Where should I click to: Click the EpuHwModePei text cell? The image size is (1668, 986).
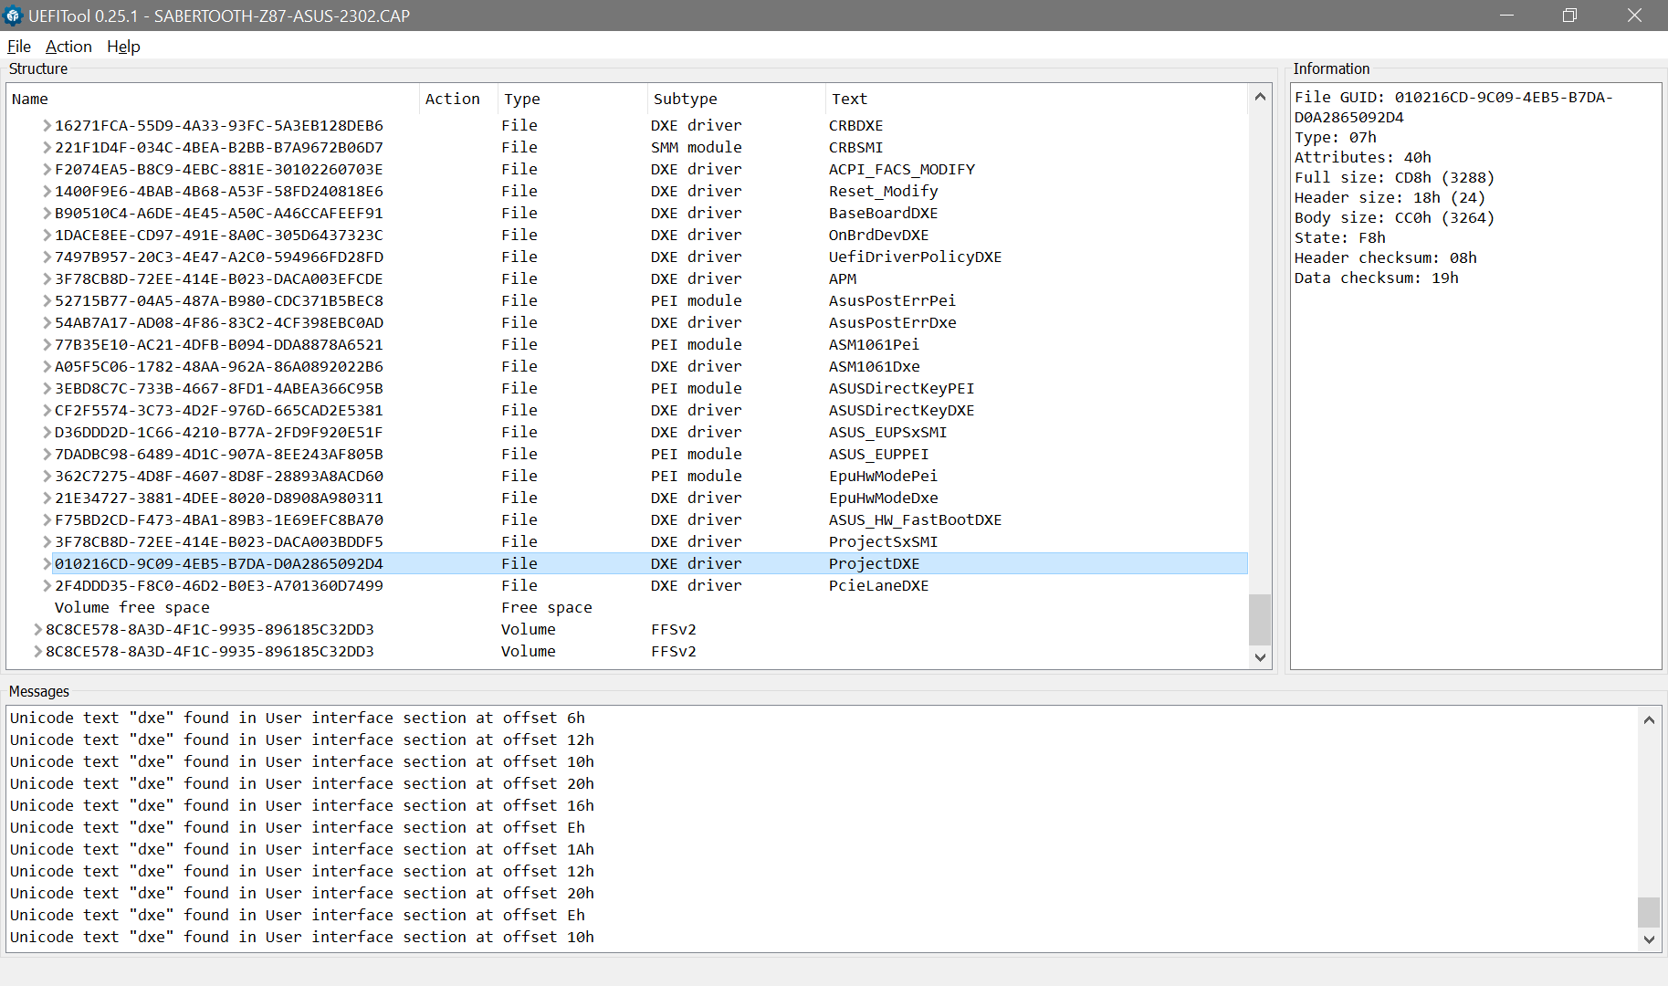[883, 476]
